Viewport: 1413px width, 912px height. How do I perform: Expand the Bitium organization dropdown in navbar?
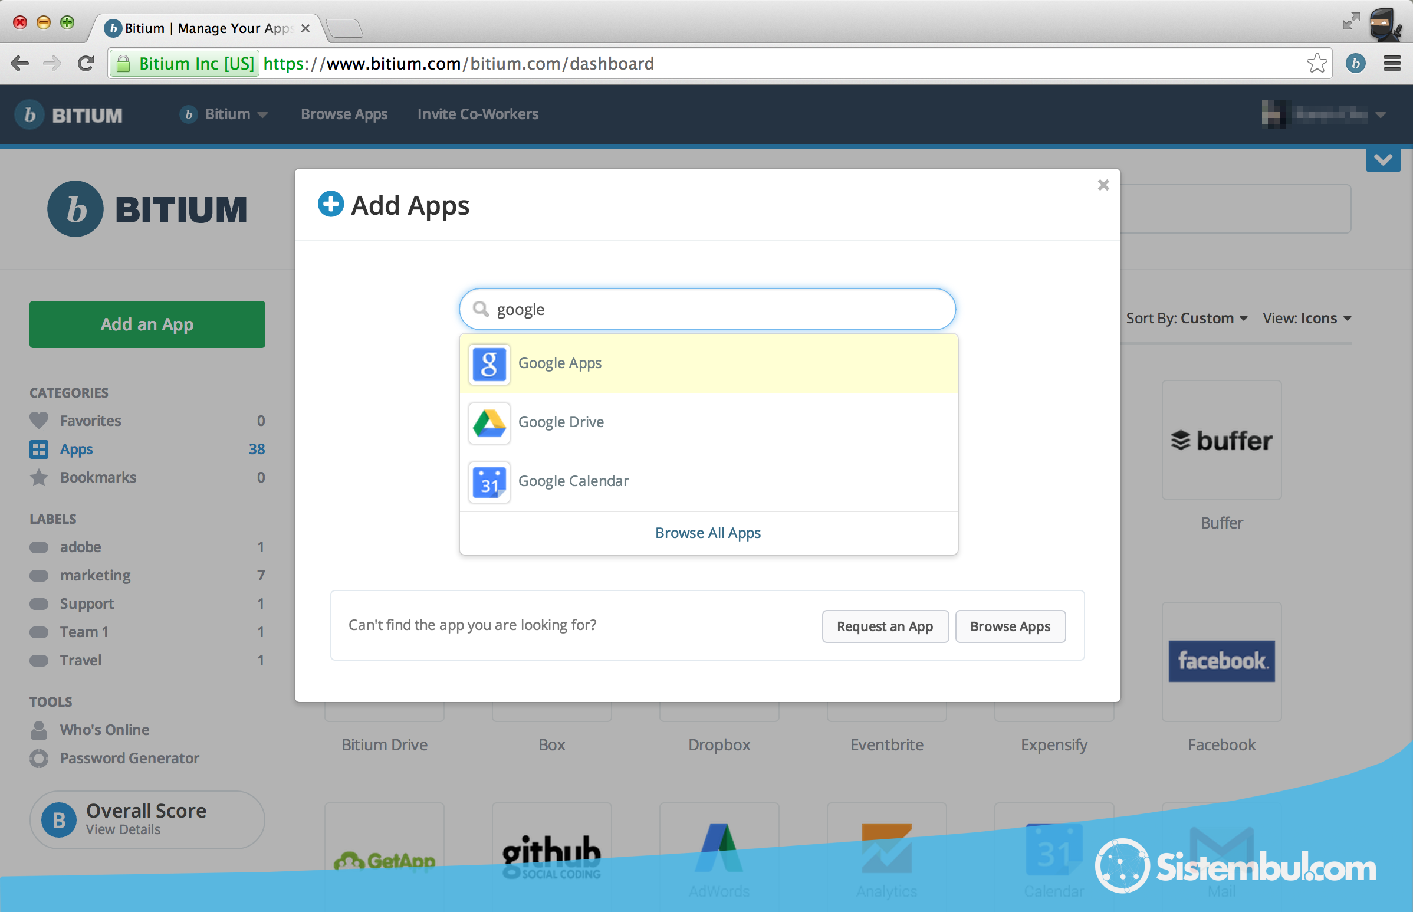[x=224, y=114]
